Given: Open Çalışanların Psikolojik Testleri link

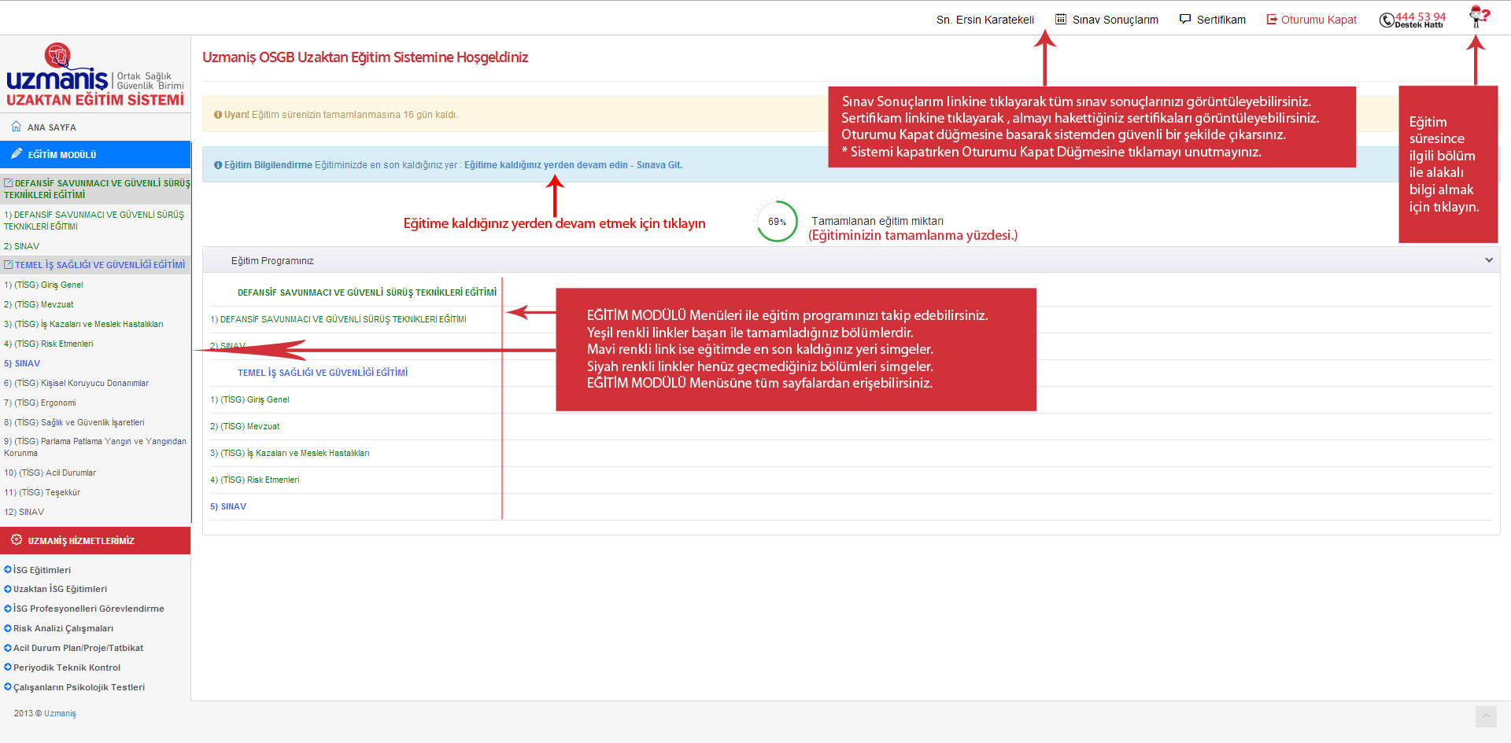Looking at the screenshot, I should [x=79, y=687].
